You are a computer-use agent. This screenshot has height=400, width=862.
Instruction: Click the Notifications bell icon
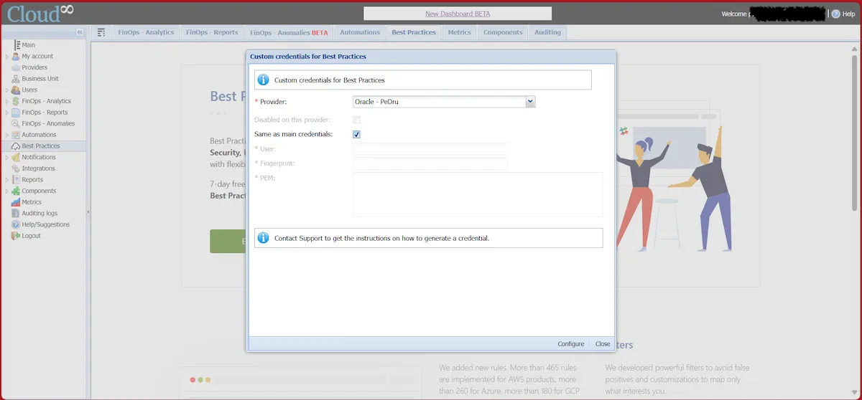pos(16,157)
